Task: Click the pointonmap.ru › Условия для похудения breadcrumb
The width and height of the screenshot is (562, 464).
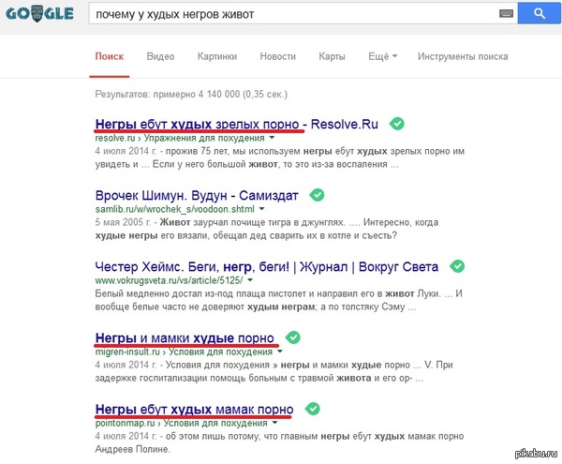Action: click(182, 423)
